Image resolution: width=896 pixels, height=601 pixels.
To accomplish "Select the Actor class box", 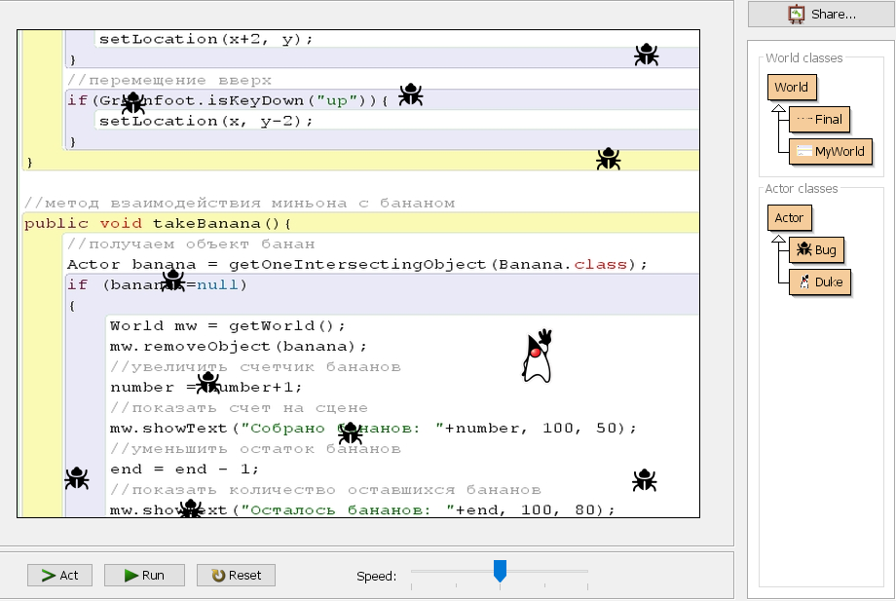I will 789,217.
